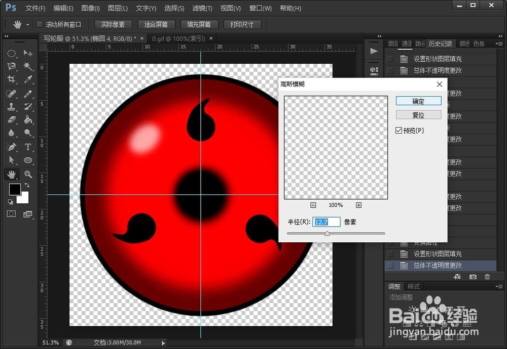This screenshot has height=349, width=507.
Task: Select the Paint Bucket tool
Action: (x=28, y=120)
